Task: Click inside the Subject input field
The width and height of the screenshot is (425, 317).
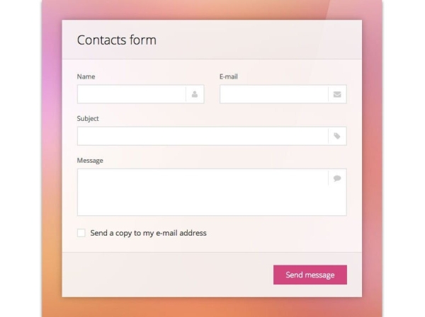Action: [x=202, y=136]
